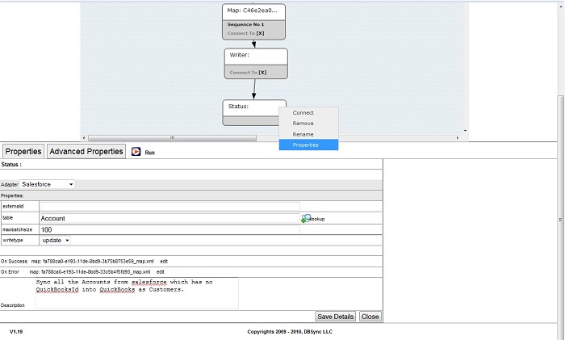Click edit link for On Error map
Image resolution: width=565 pixels, height=340 pixels.
tap(161, 272)
